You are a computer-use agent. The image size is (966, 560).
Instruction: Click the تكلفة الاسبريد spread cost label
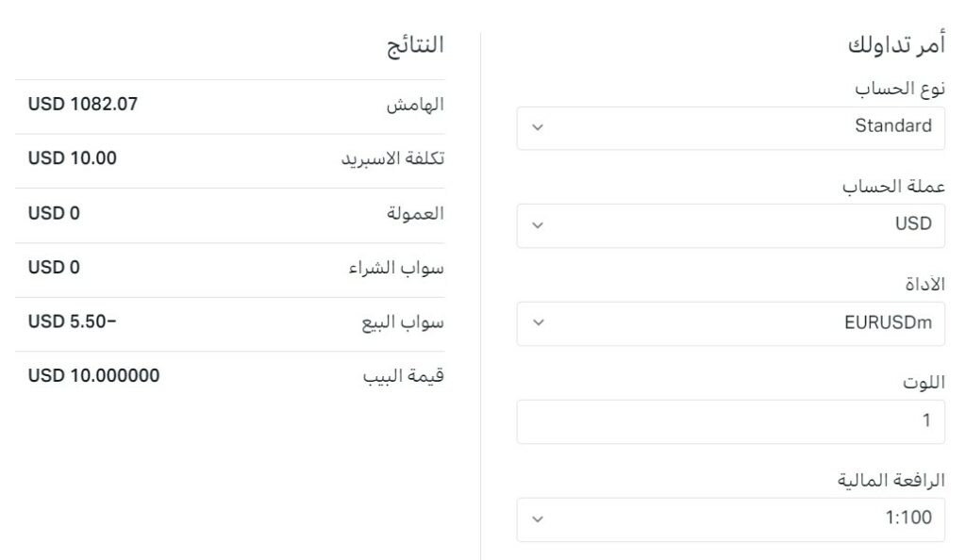392,158
